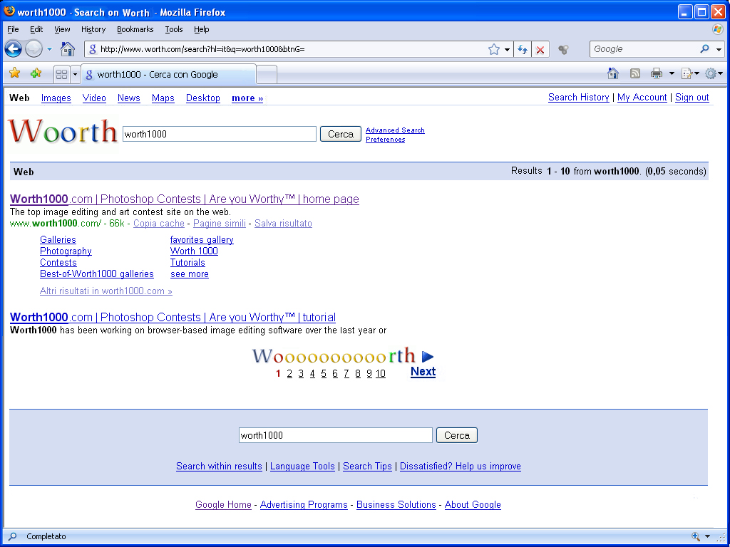Image resolution: width=730 pixels, height=547 pixels.
Task: Reload the page with the refresh arrows
Action: (x=523, y=49)
